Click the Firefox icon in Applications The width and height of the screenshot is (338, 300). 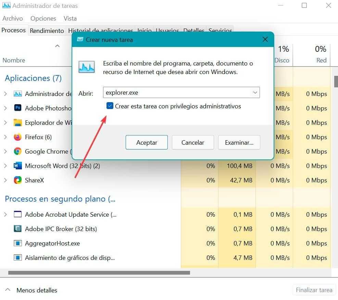17,137
